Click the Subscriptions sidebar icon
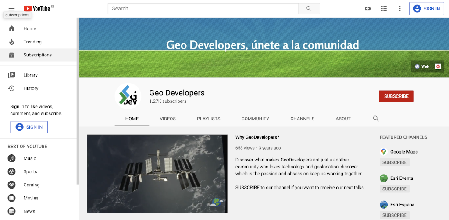 (x=11, y=55)
